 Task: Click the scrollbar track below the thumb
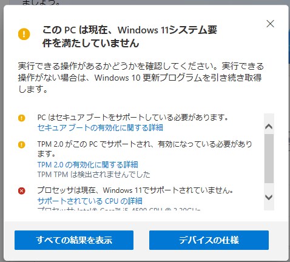(269, 187)
